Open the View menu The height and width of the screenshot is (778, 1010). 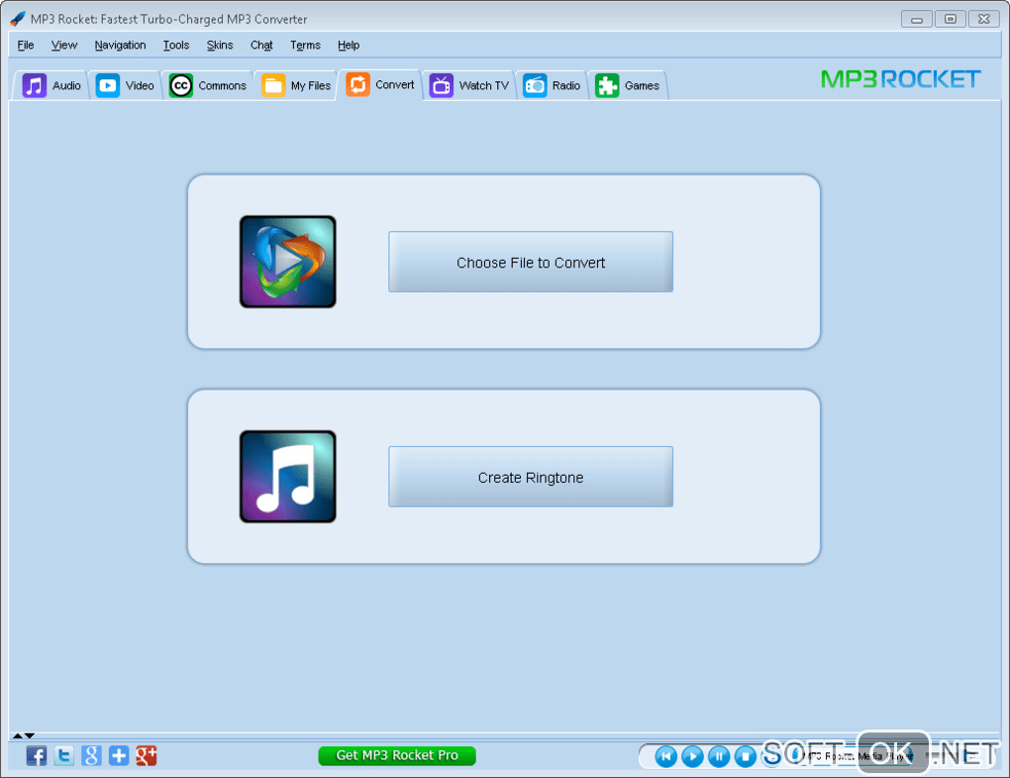[63, 46]
